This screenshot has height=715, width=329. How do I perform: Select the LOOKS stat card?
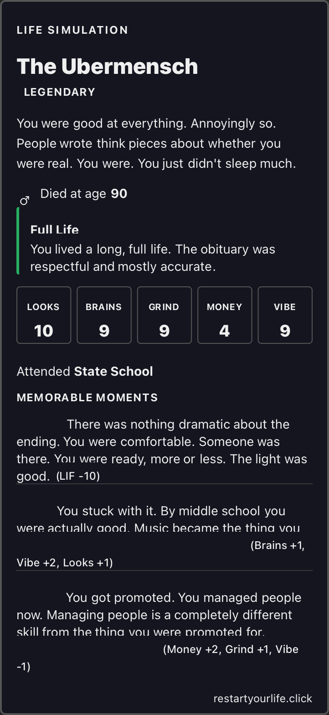pos(44,315)
